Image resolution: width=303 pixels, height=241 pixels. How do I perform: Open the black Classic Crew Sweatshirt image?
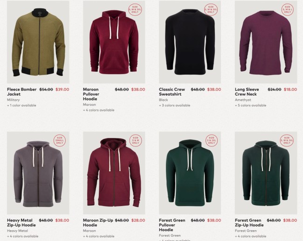coord(190,42)
